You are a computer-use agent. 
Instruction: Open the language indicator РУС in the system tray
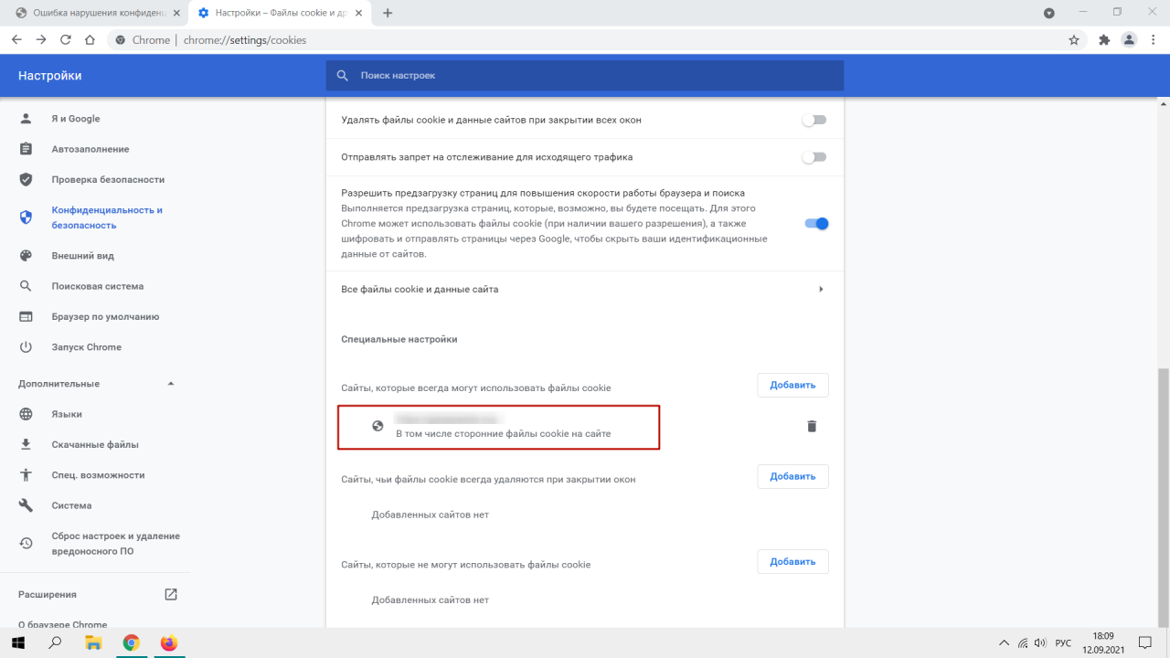pos(1063,642)
